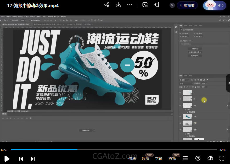Open the picture-in-picture mini window icon

point(145,5)
